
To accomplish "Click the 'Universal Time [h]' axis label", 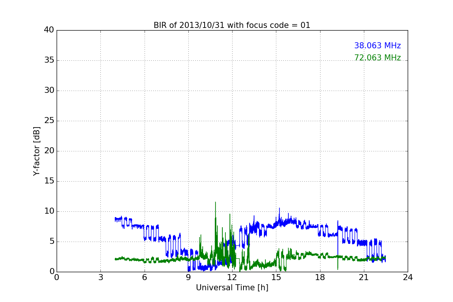I will click(232, 288).
